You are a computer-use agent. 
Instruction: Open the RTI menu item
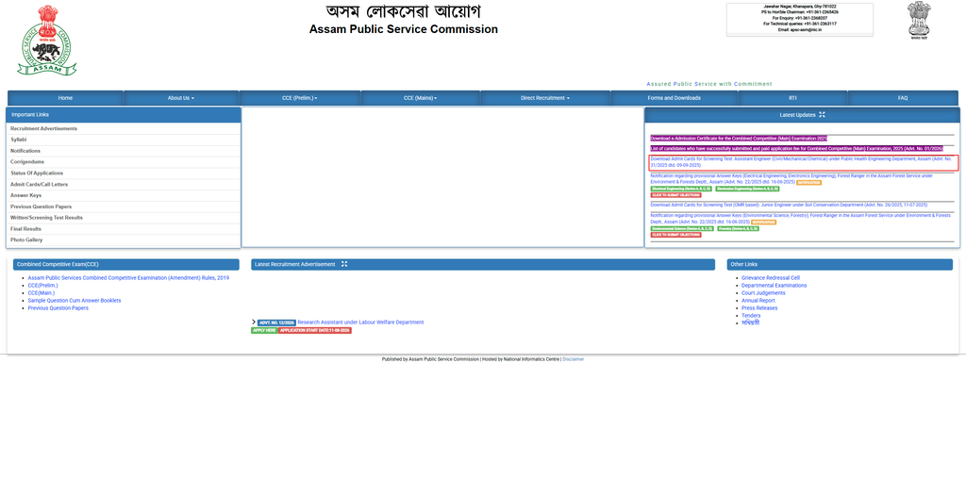[792, 98]
